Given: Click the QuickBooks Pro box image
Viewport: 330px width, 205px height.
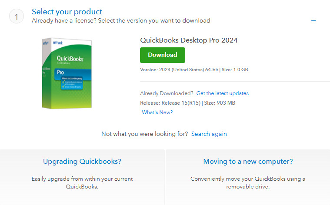Looking at the screenshot, I should pyautogui.click(x=67, y=73).
